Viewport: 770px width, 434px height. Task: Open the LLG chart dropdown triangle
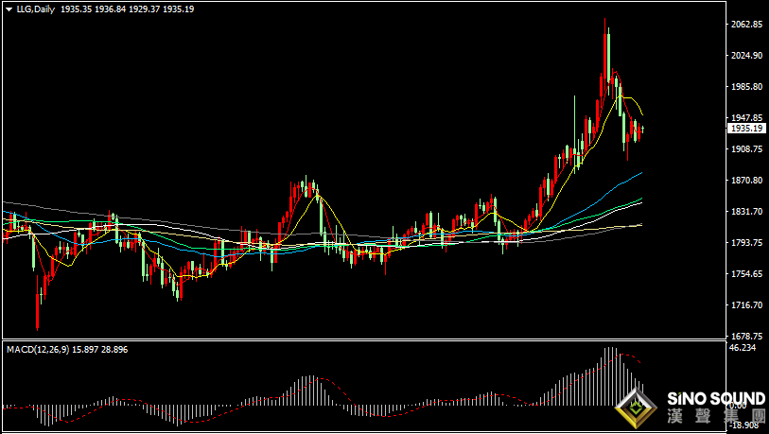pos(9,9)
